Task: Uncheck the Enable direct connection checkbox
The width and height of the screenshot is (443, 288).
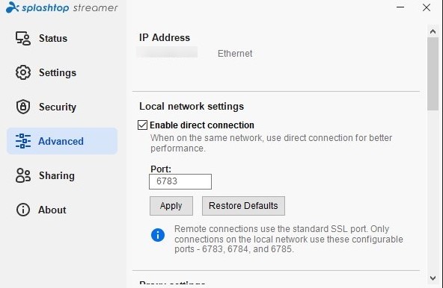Action: pyautogui.click(x=142, y=125)
